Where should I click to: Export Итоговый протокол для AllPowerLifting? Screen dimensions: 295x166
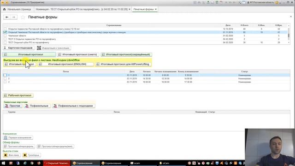pos(123,64)
